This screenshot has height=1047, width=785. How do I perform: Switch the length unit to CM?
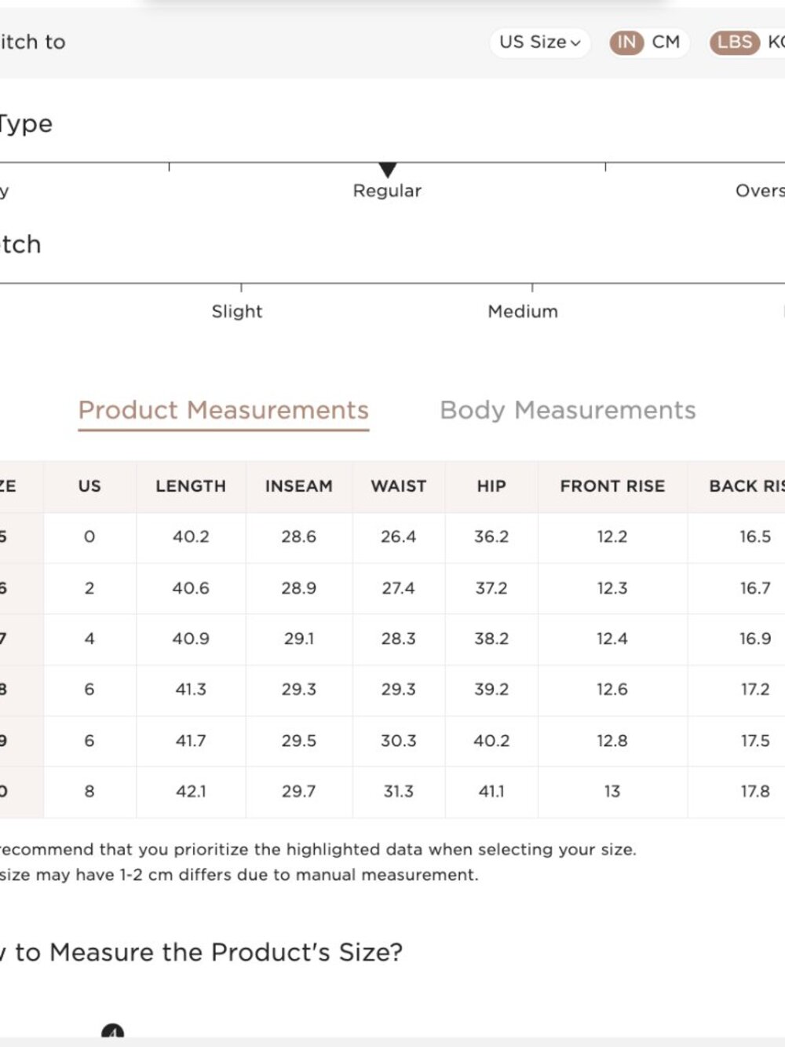[666, 42]
